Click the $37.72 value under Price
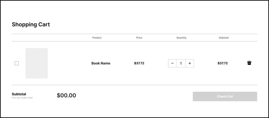 click(139, 63)
